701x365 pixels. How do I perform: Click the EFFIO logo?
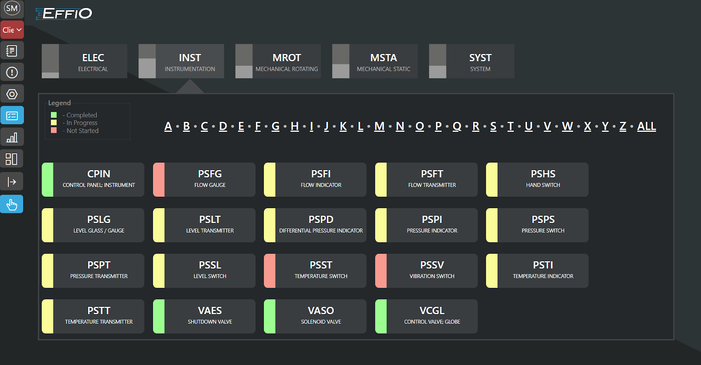coord(64,14)
